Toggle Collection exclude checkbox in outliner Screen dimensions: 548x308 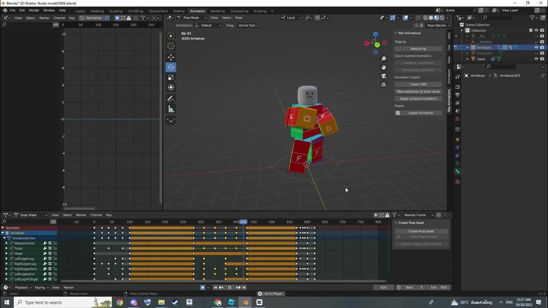click(x=531, y=30)
